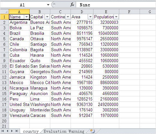Switch to the country sheet tab
Image resolution: width=156 pixels, height=134 pixels.
click(x=31, y=131)
